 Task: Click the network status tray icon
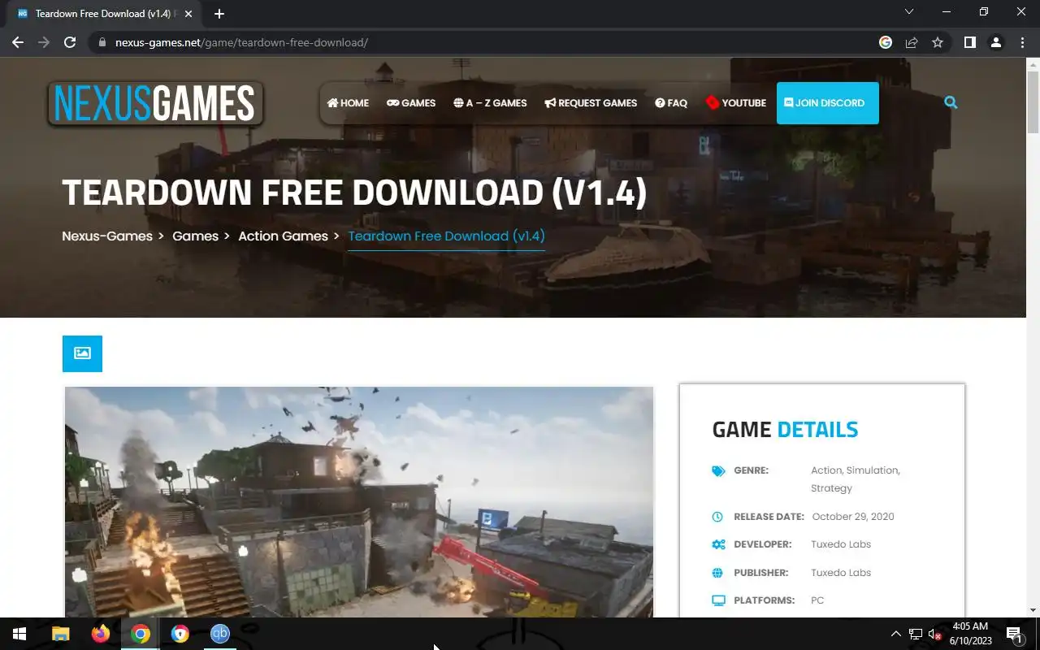[x=916, y=634]
